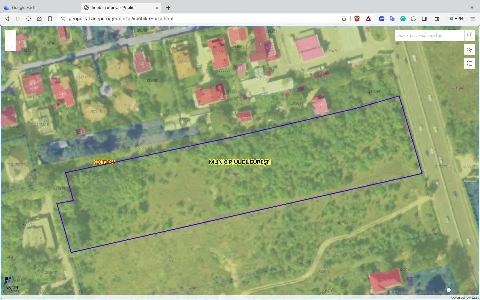This screenshot has width=480, height=300.
Task: Open a new browser tab
Action: pos(168,7)
